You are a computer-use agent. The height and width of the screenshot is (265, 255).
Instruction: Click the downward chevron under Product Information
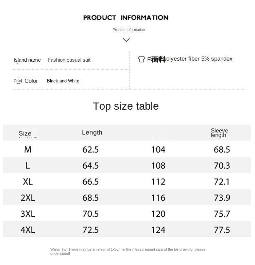click(126, 40)
